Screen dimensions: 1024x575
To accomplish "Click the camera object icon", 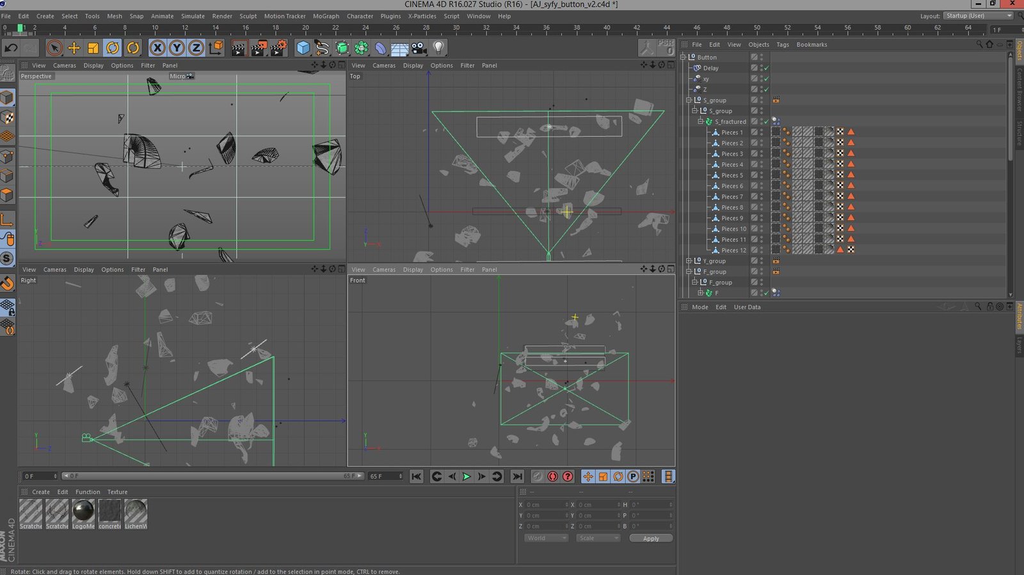I will tap(419, 48).
